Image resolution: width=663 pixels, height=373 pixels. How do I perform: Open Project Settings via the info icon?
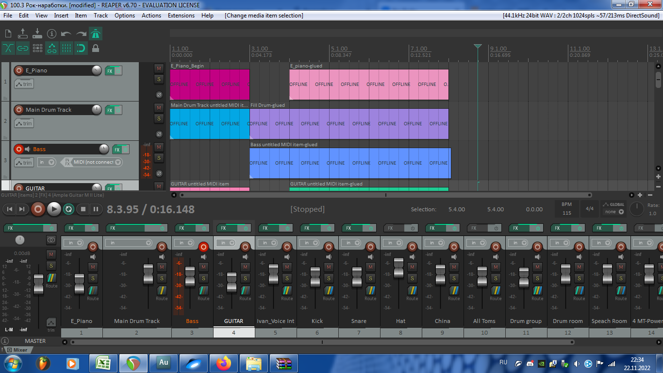52,34
